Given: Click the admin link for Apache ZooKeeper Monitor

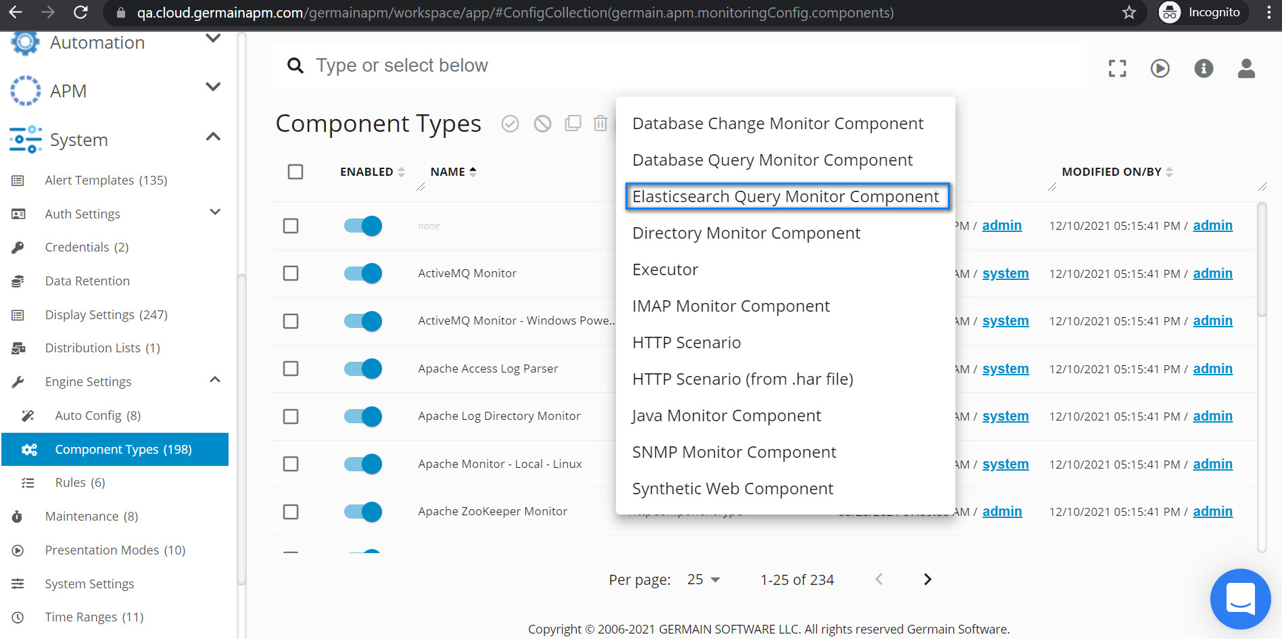Looking at the screenshot, I should coord(1002,511).
